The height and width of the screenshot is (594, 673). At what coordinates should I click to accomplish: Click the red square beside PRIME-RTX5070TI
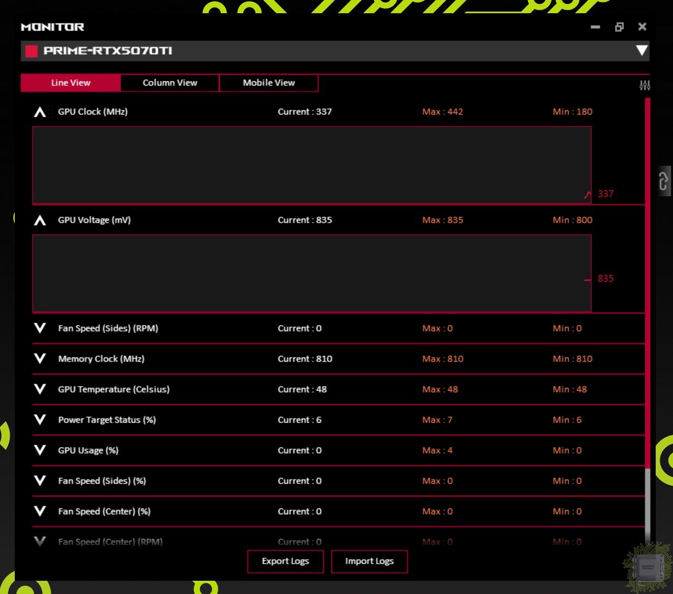tap(32, 51)
